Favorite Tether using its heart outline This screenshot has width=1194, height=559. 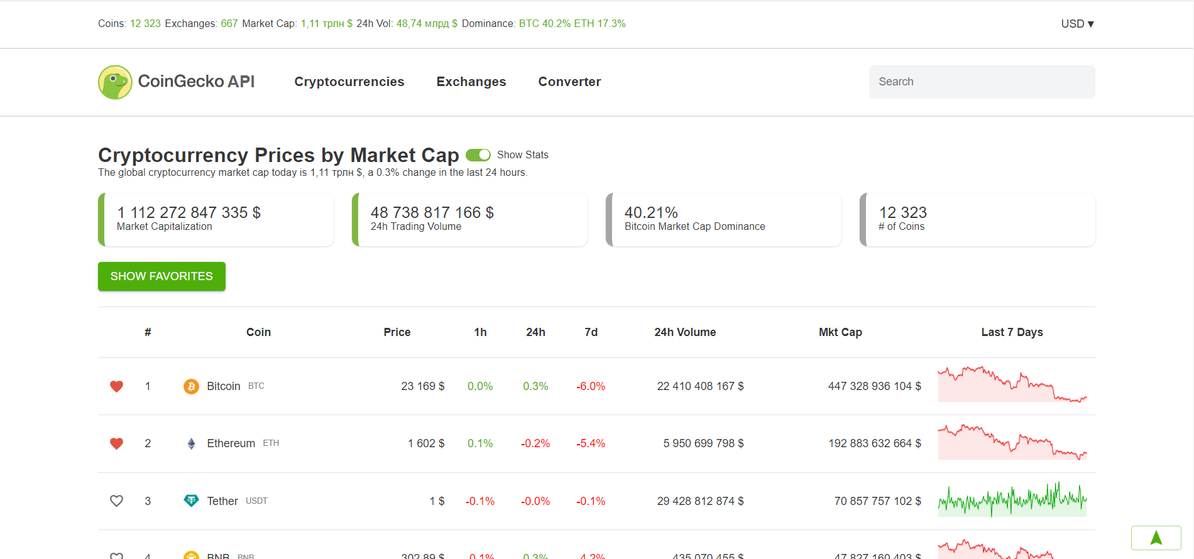click(116, 501)
